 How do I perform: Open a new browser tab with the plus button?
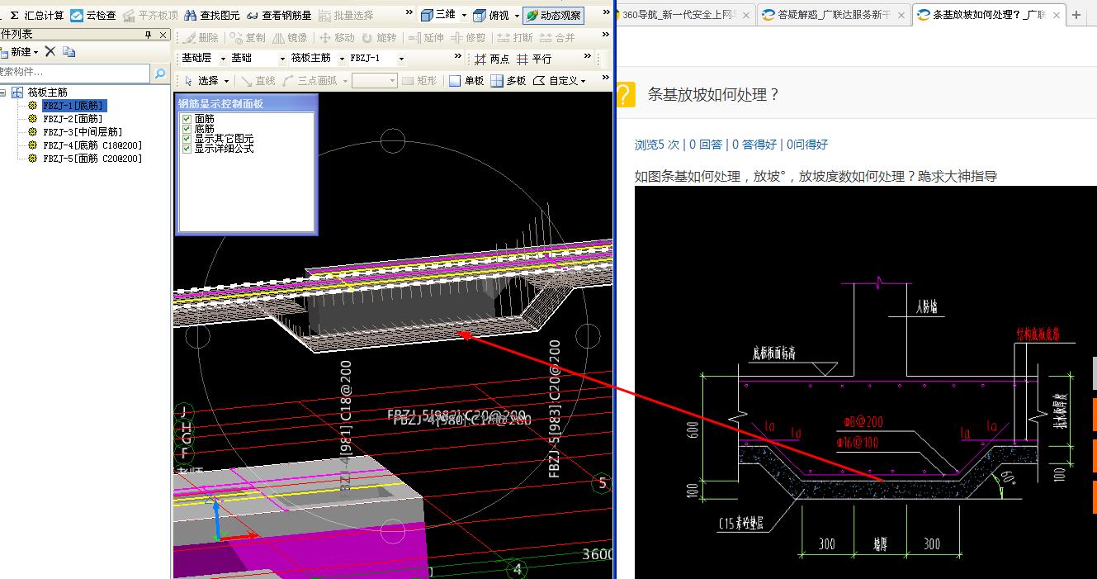[x=1076, y=15]
